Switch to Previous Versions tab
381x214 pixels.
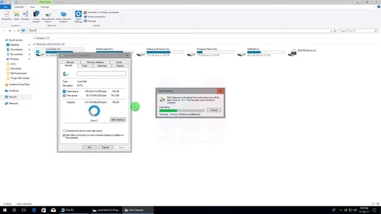coord(95,62)
